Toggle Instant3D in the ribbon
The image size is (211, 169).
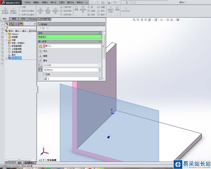tap(126, 9)
